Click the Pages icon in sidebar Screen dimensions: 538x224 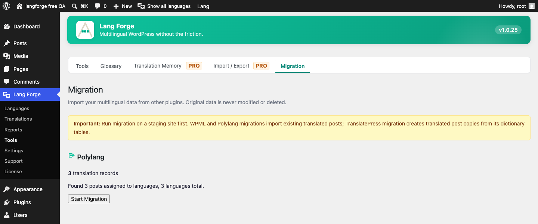[7, 69]
